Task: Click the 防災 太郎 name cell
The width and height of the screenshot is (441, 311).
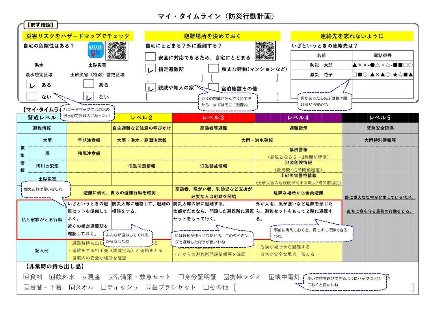Action: pyautogui.click(x=321, y=65)
